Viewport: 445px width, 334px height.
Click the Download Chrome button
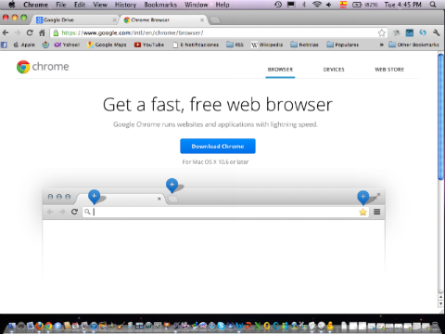tap(218, 146)
